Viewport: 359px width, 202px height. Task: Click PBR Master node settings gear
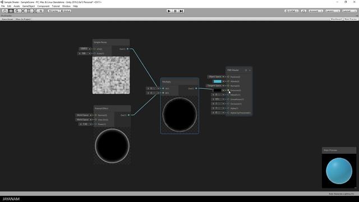click(246, 70)
